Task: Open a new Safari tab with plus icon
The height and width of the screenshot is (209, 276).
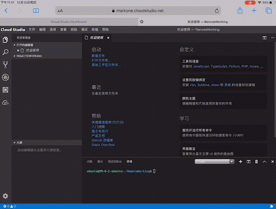Action: 254,11
